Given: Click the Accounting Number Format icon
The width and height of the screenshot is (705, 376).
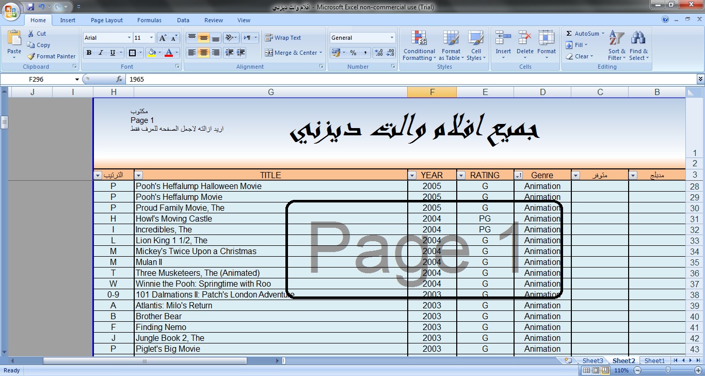Looking at the screenshot, I should [x=336, y=53].
